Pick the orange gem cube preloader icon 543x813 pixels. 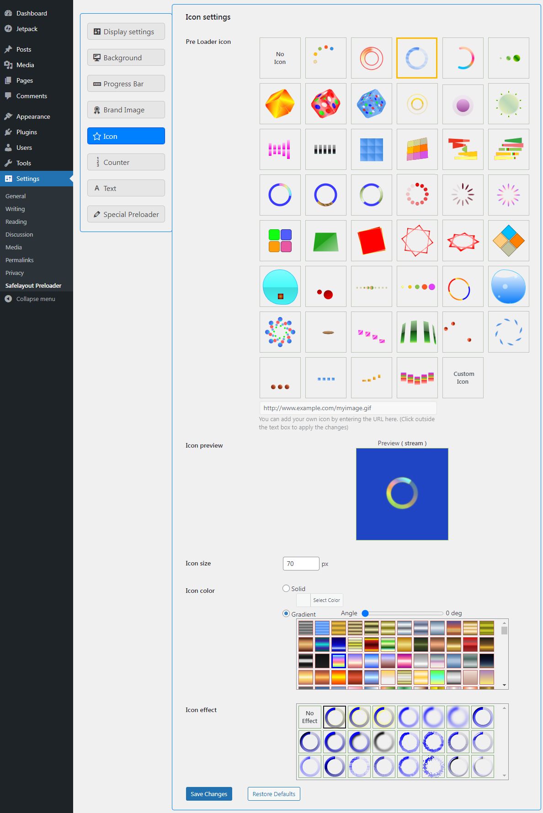click(x=280, y=104)
